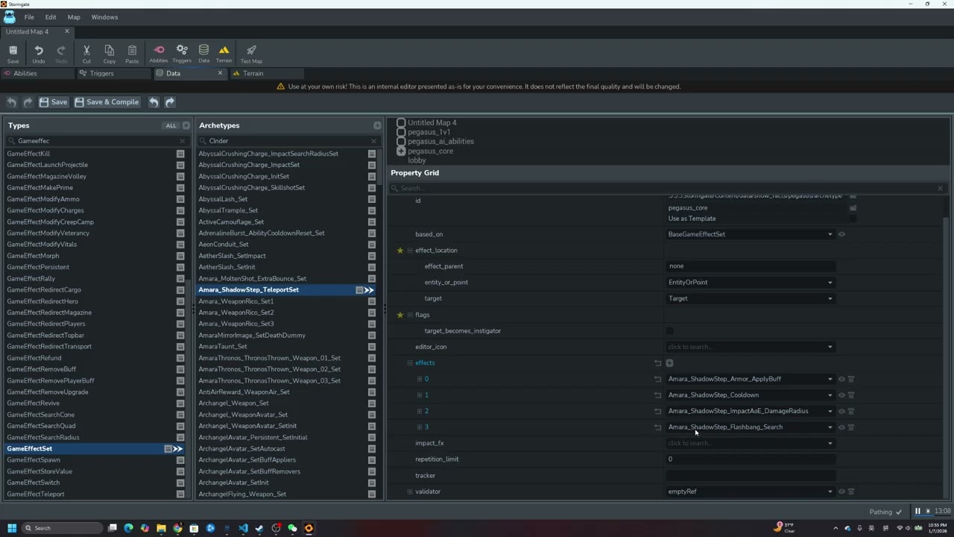Select AbyssalLash_Set in the Archetypes list

tap(223, 199)
